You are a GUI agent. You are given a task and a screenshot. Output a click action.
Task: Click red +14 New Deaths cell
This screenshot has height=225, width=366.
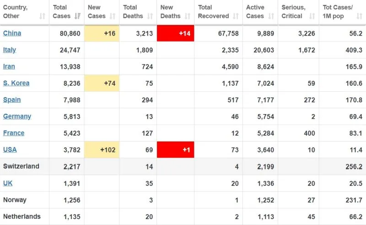coord(175,33)
